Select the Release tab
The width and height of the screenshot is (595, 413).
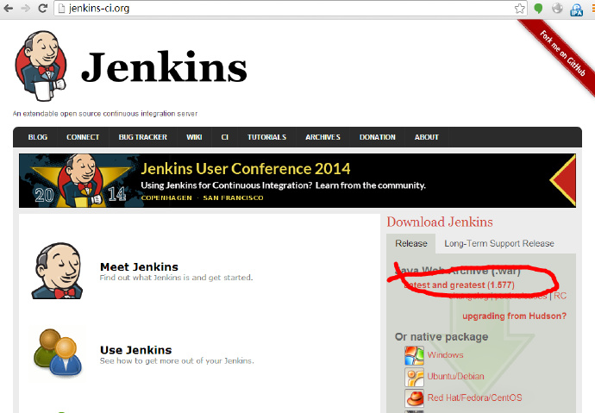coord(411,243)
